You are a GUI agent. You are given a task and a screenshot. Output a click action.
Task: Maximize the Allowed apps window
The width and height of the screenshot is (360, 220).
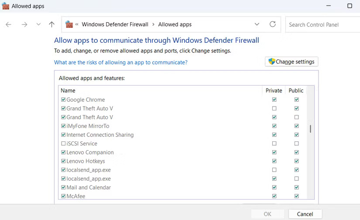point(350,6)
